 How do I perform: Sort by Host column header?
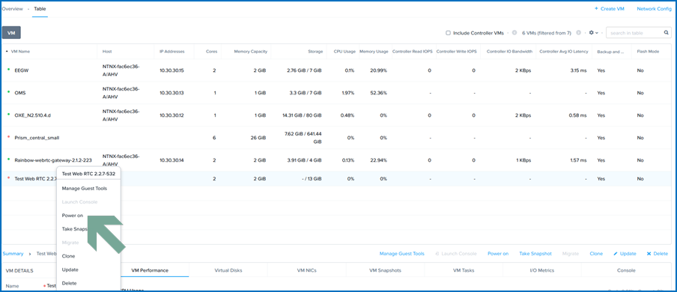tap(107, 52)
